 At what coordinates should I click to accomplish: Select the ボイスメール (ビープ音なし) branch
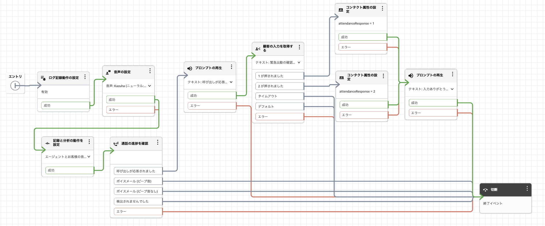coord(138,191)
